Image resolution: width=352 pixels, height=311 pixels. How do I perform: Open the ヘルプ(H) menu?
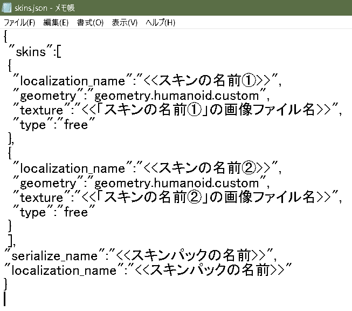click(160, 23)
